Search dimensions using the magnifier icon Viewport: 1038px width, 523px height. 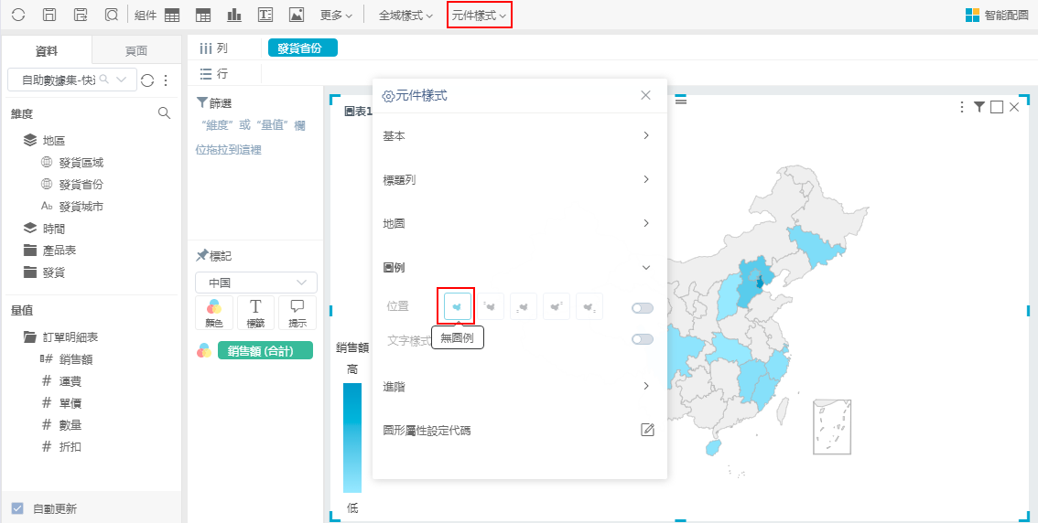coord(165,113)
